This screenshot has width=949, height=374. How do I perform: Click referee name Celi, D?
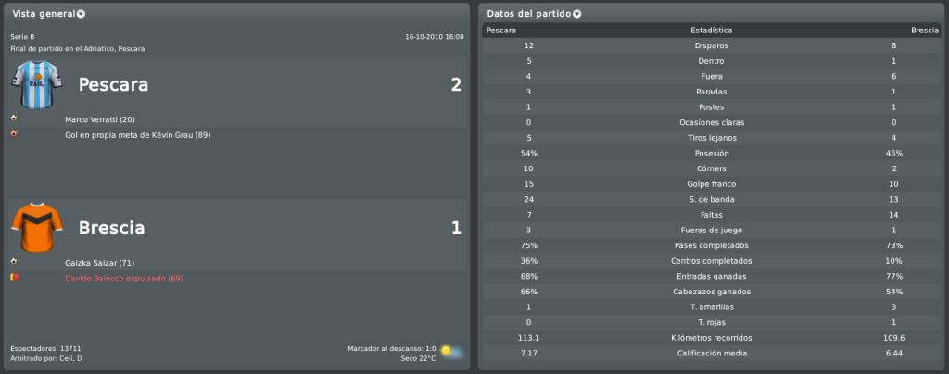click(69, 359)
